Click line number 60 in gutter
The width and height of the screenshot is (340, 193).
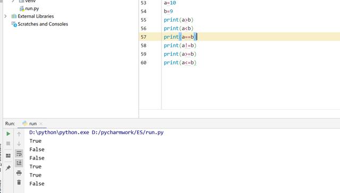coord(143,63)
